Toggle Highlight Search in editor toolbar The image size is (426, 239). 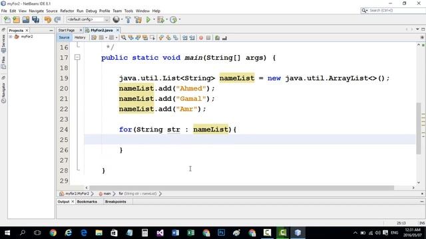(x=145, y=38)
